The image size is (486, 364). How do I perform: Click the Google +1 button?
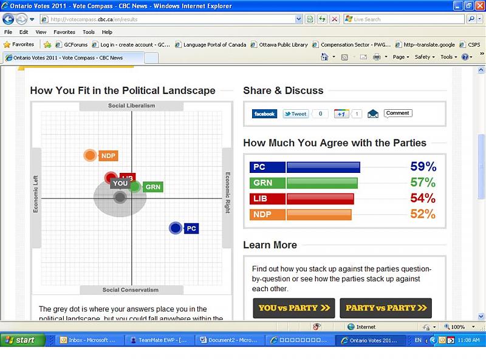(x=341, y=113)
